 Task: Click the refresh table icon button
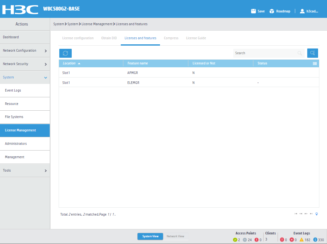(x=65, y=53)
